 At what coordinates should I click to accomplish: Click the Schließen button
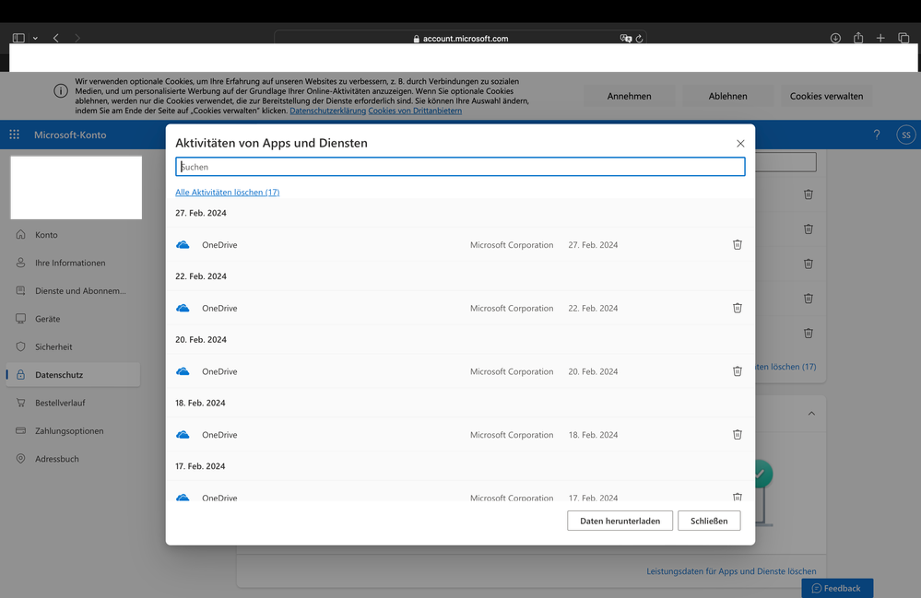click(709, 521)
